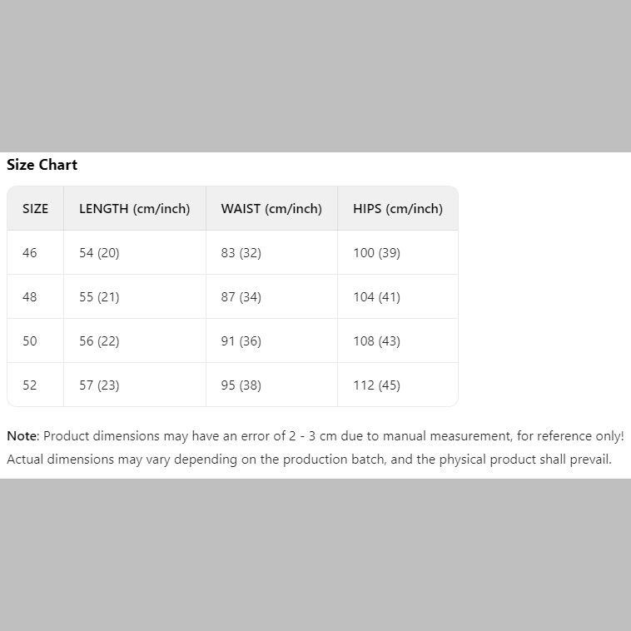
Task: Click hips value 112 (45)
Action: [376, 385]
